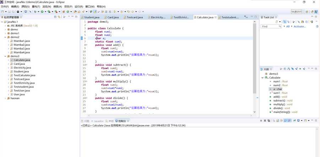Image resolution: width=320 pixels, height=157 pixels.
Task: Click the Coverage run toolbar icon
Action: point(49,12)
